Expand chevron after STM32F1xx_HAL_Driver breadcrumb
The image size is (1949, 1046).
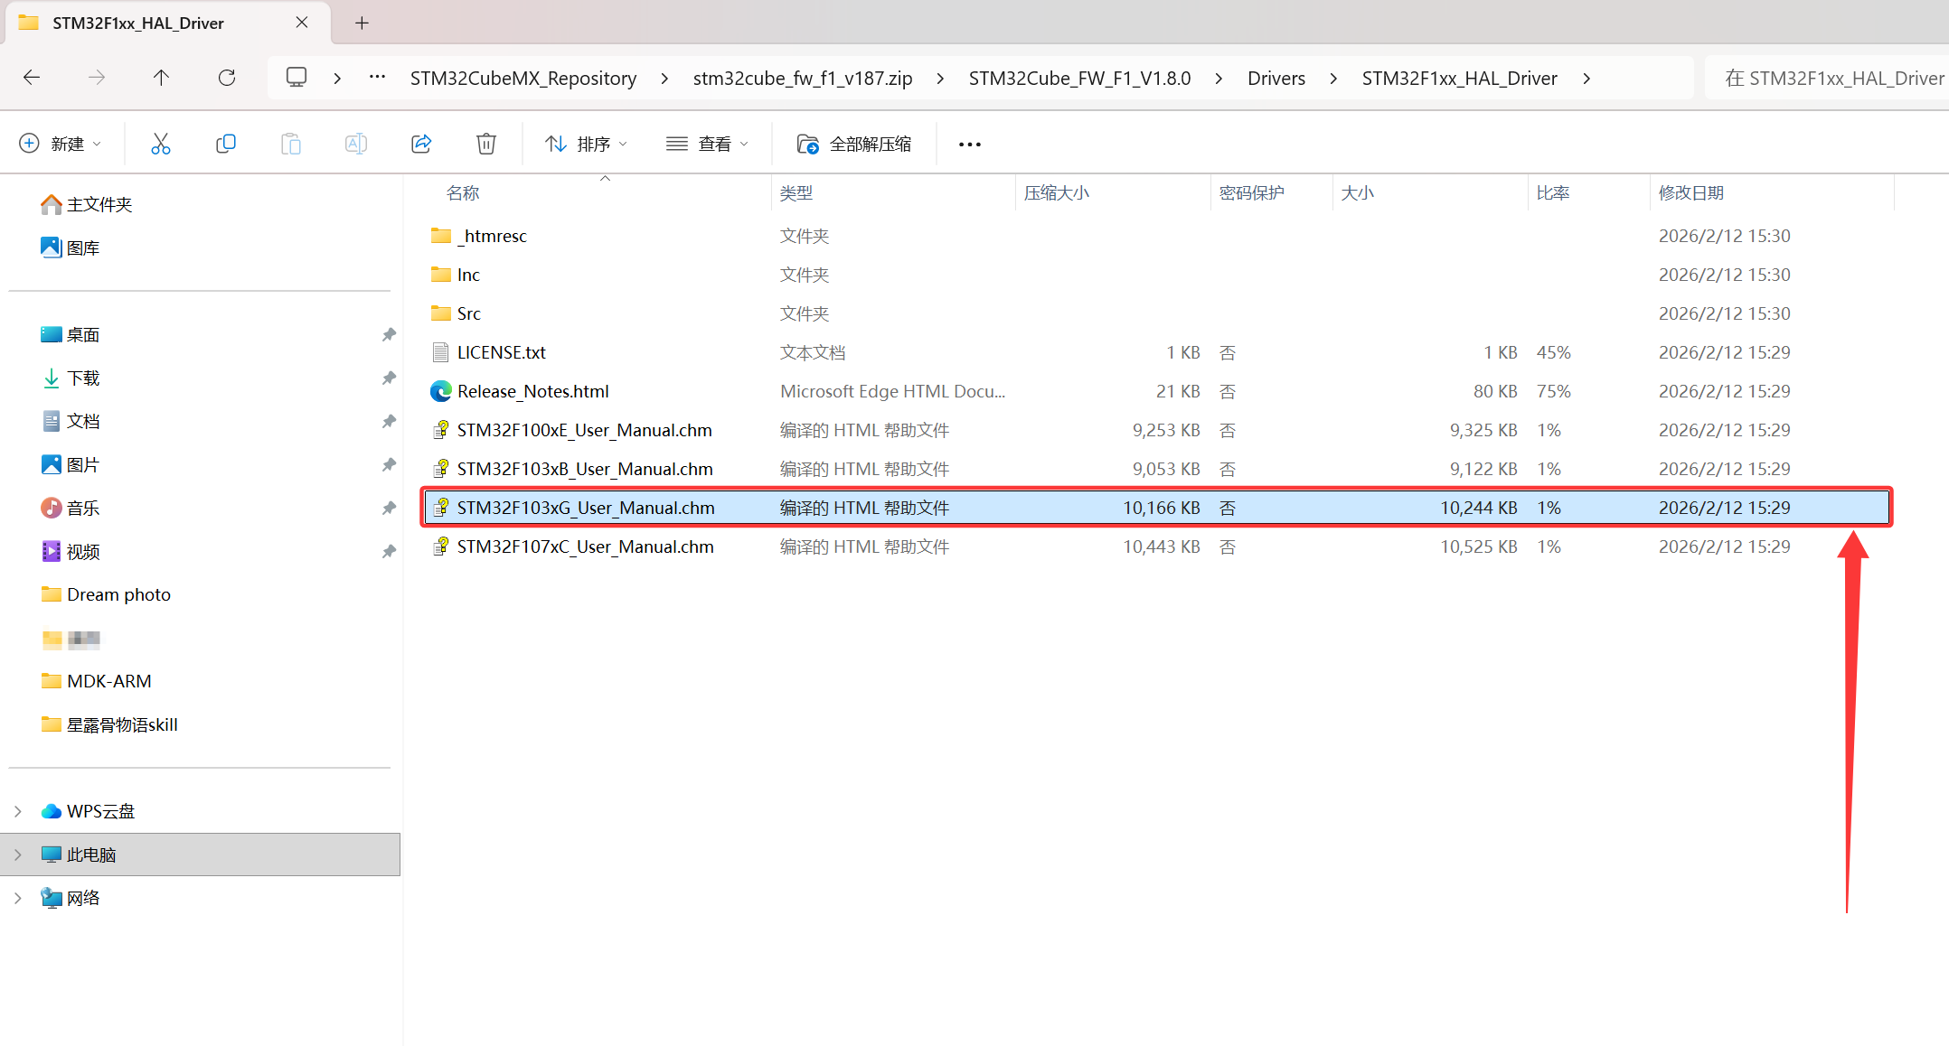(x=1587, y=79)
